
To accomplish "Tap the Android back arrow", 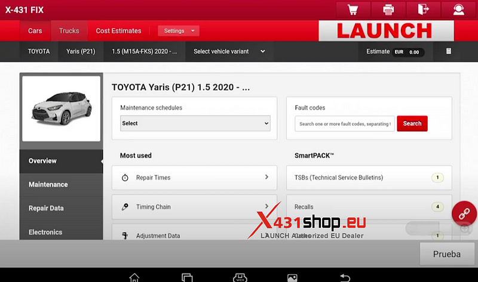I will (345, 277).
